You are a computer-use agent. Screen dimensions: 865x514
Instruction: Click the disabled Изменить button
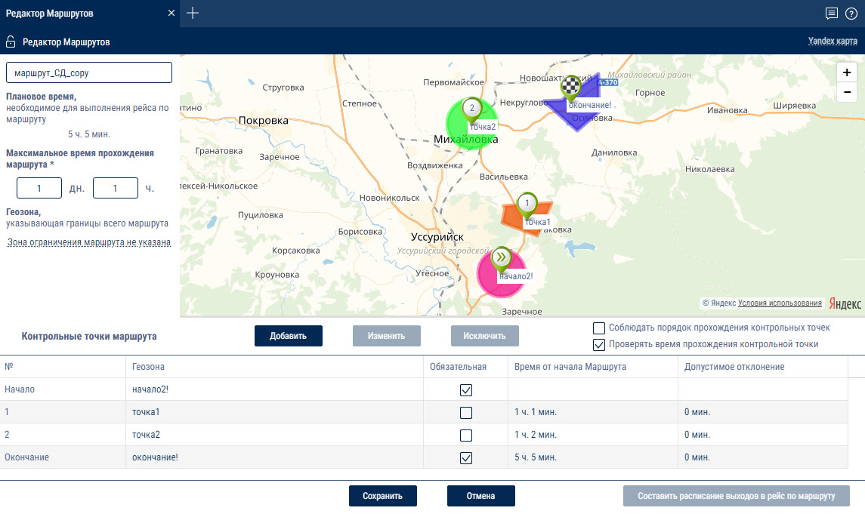[x=387, y=336]
